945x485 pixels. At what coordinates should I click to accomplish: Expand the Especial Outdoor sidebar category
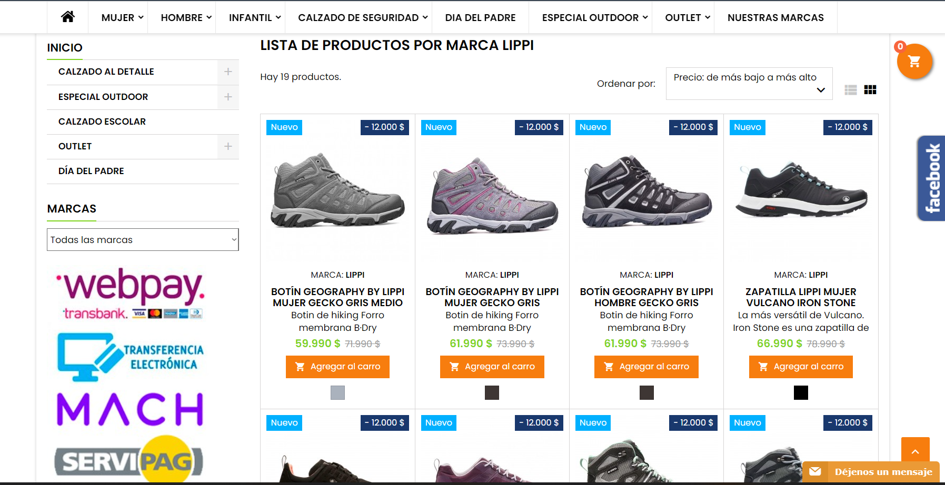(x=228, y=97)
